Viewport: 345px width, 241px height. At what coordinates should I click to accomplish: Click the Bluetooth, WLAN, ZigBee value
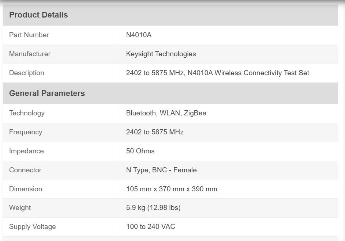166,113
